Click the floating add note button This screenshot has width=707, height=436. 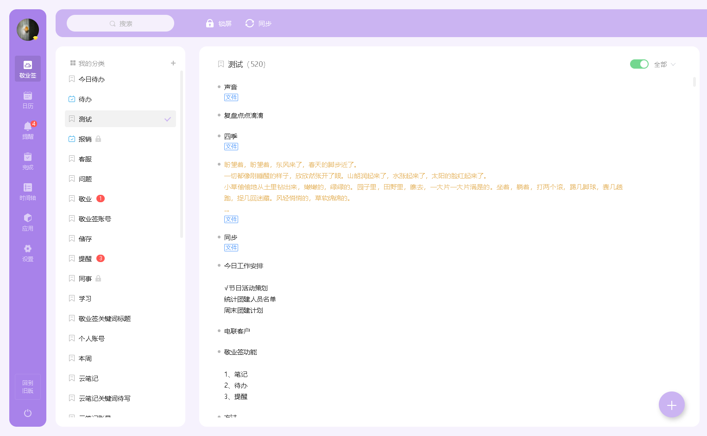(672, 405)
